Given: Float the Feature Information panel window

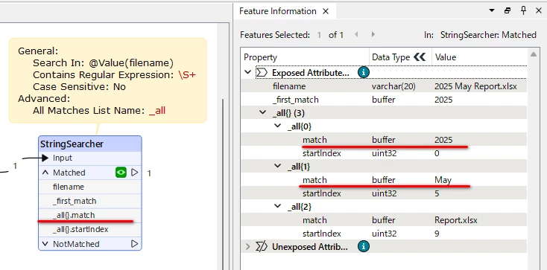Looking at the screenshot, I should click(x=508, y=11).
